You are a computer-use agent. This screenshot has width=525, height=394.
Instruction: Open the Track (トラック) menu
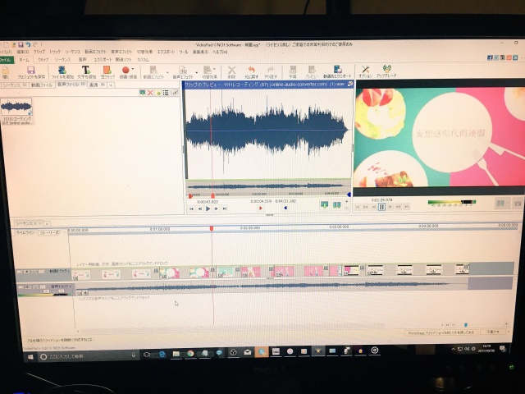coord(55,52)
